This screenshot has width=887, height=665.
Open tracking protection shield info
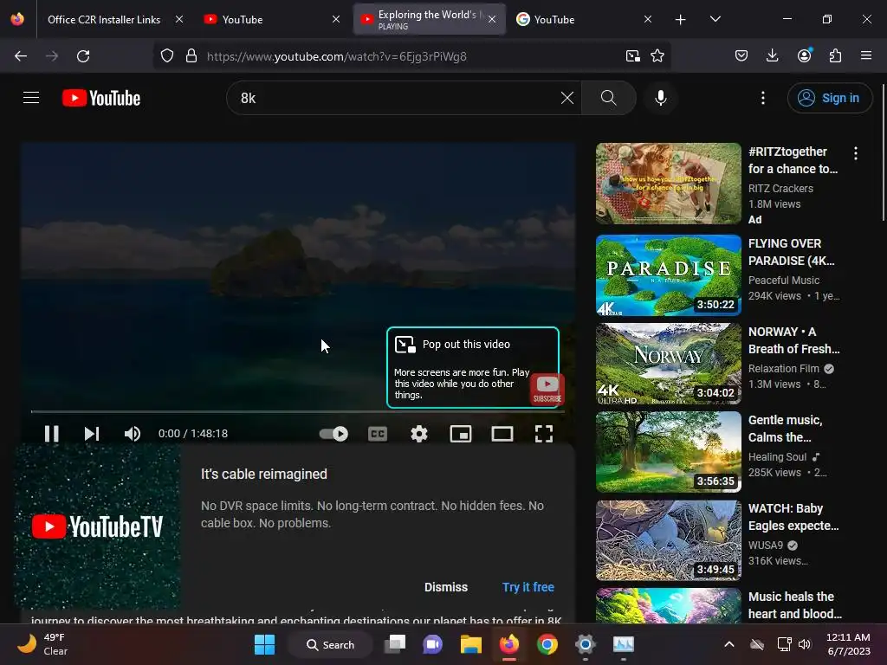click(x=167, y=56)
